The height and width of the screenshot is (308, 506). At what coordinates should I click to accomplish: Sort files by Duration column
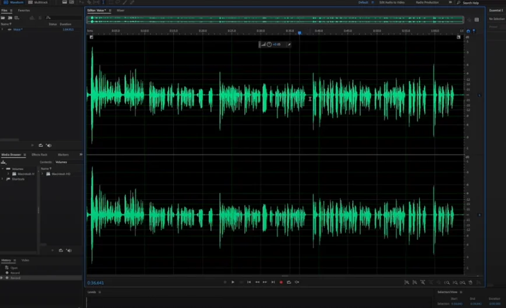coord(65,24)
